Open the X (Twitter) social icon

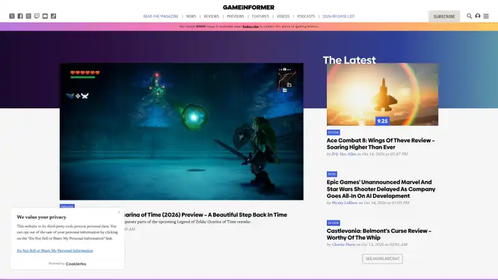coord(12,16)
